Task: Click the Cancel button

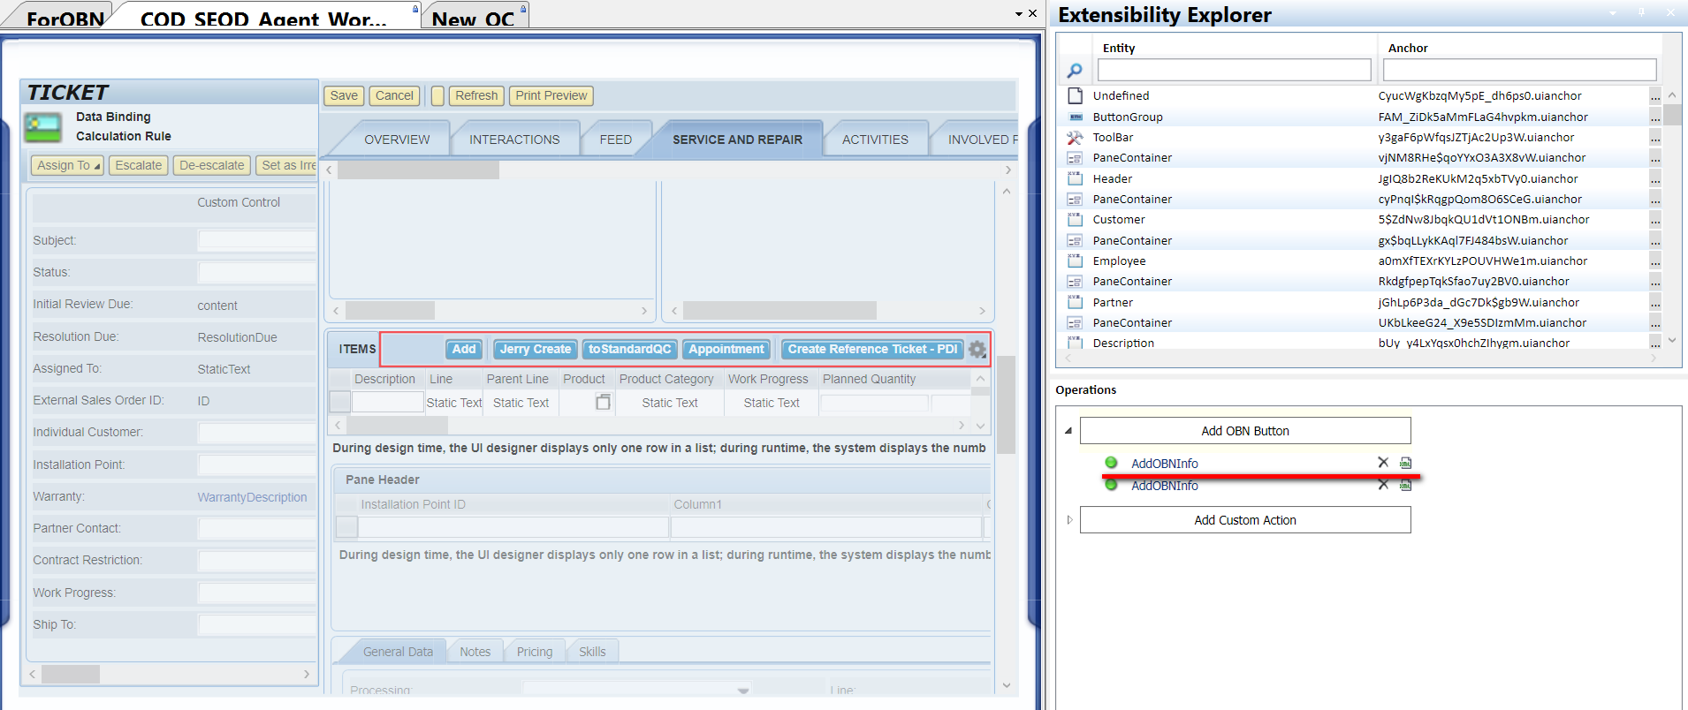Action: click(x=394, y=96)
